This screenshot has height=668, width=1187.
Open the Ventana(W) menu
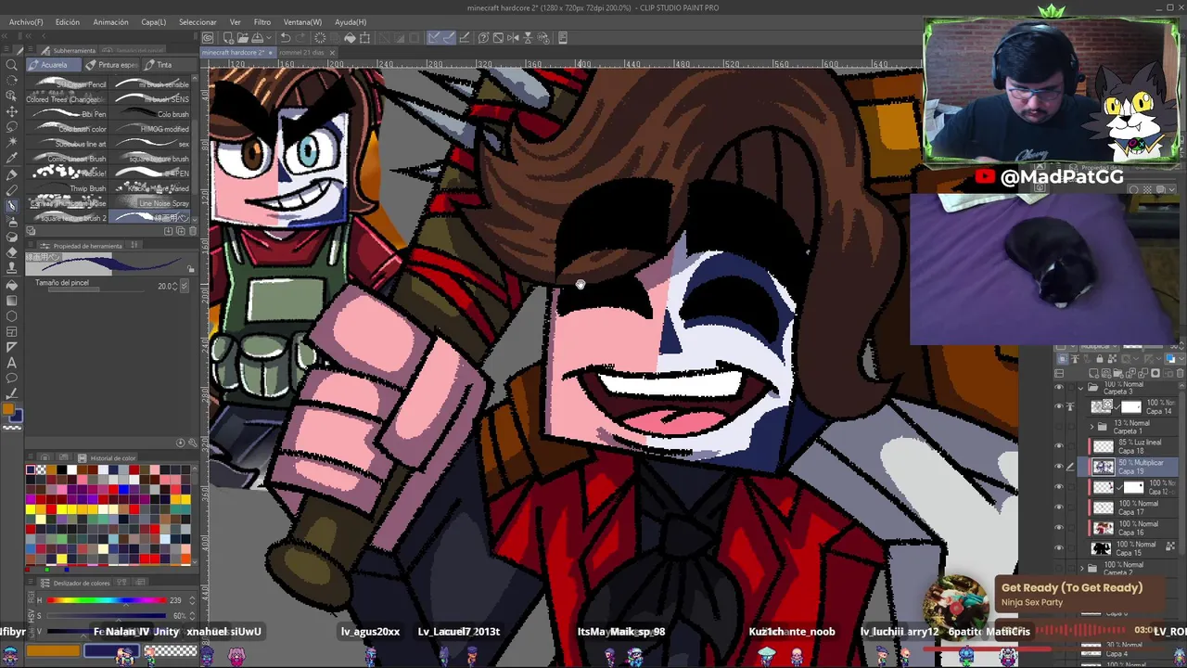tap(302, 21)
